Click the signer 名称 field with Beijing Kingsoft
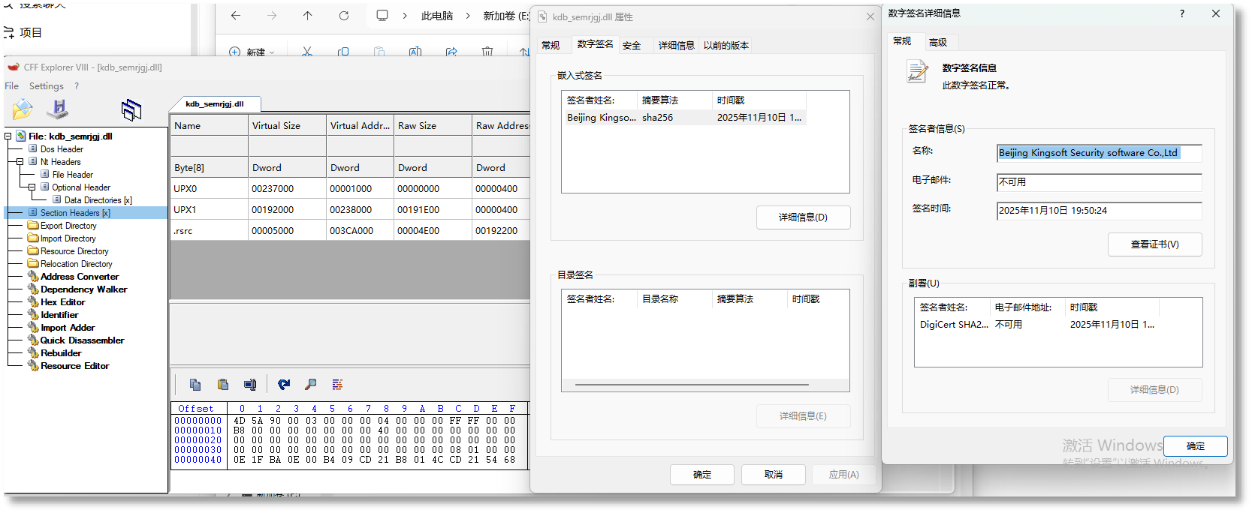This screenshot has width=1252, height=513. [1099, 153]
